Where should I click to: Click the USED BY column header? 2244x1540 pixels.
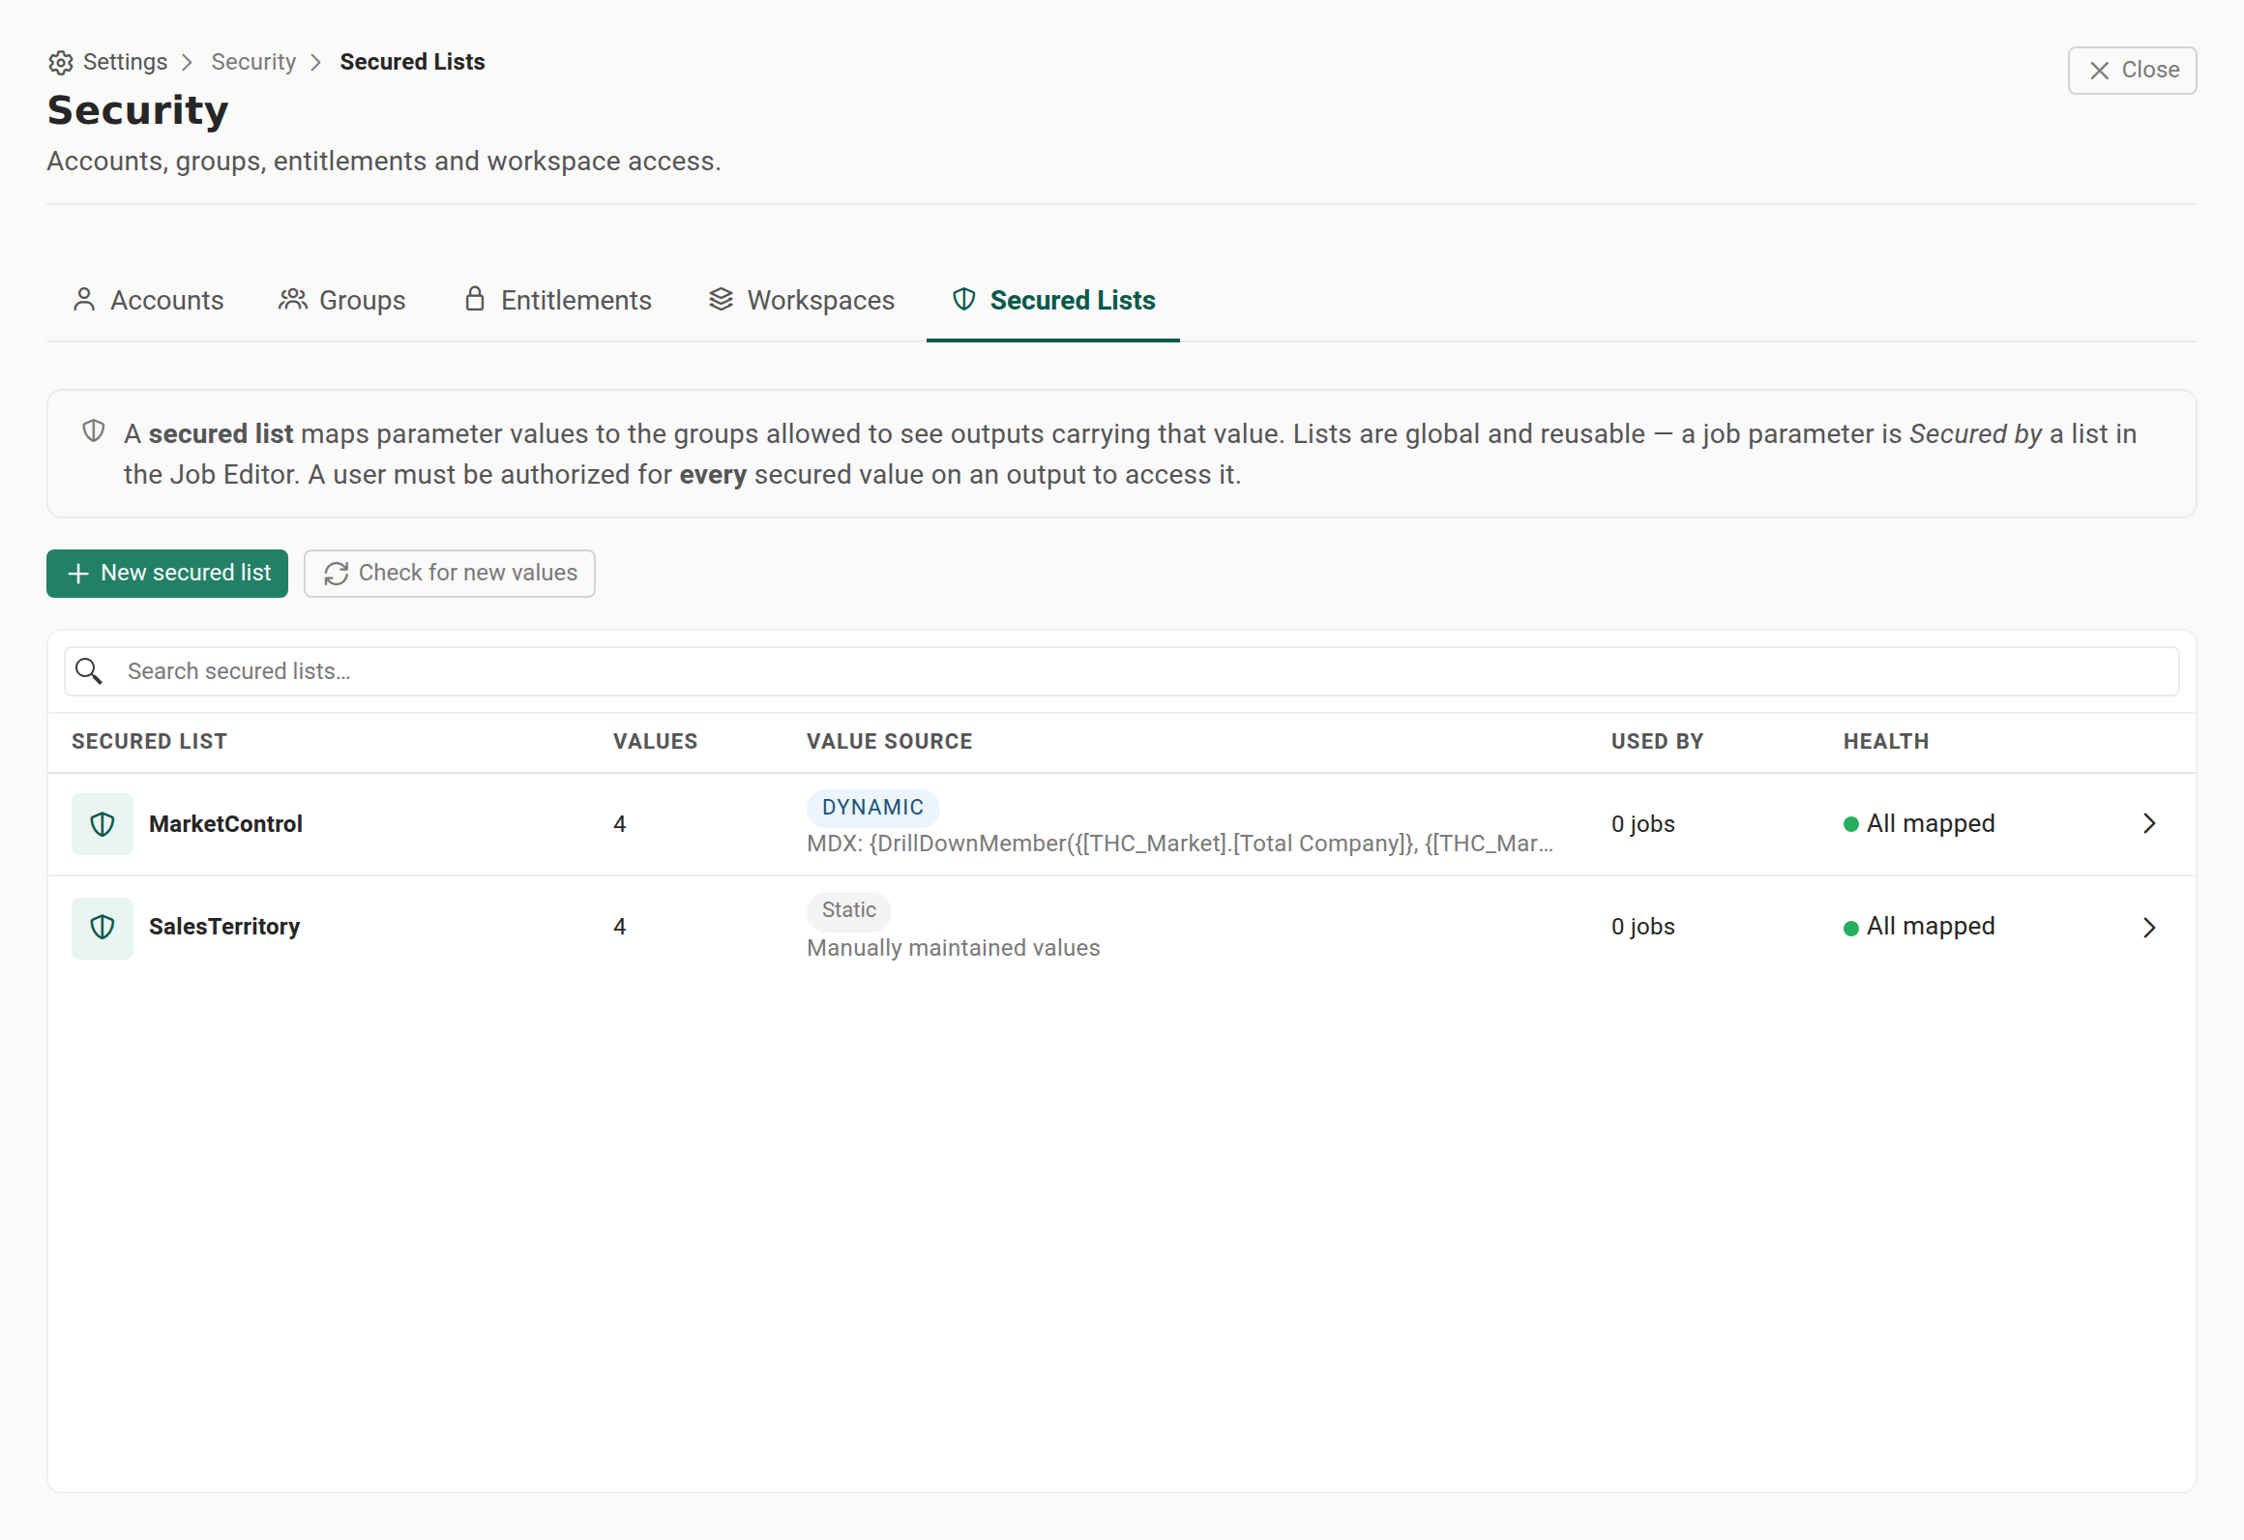point(1658,741)
